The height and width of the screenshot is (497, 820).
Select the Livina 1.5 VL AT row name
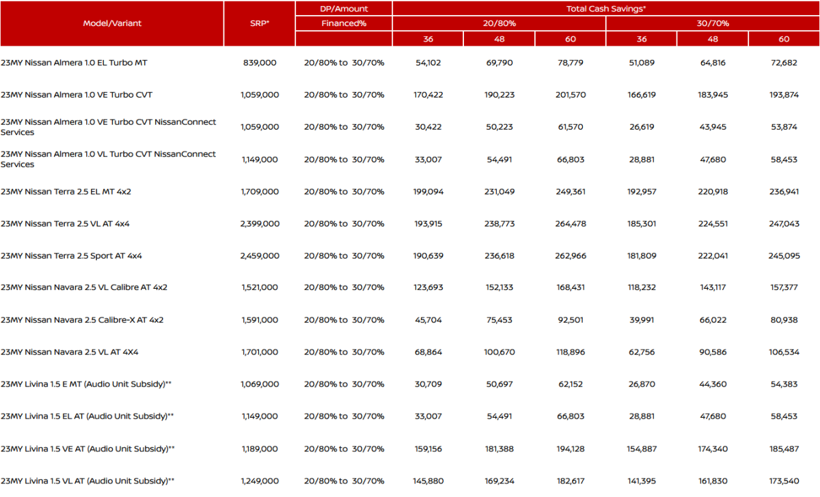click(87, 481)
